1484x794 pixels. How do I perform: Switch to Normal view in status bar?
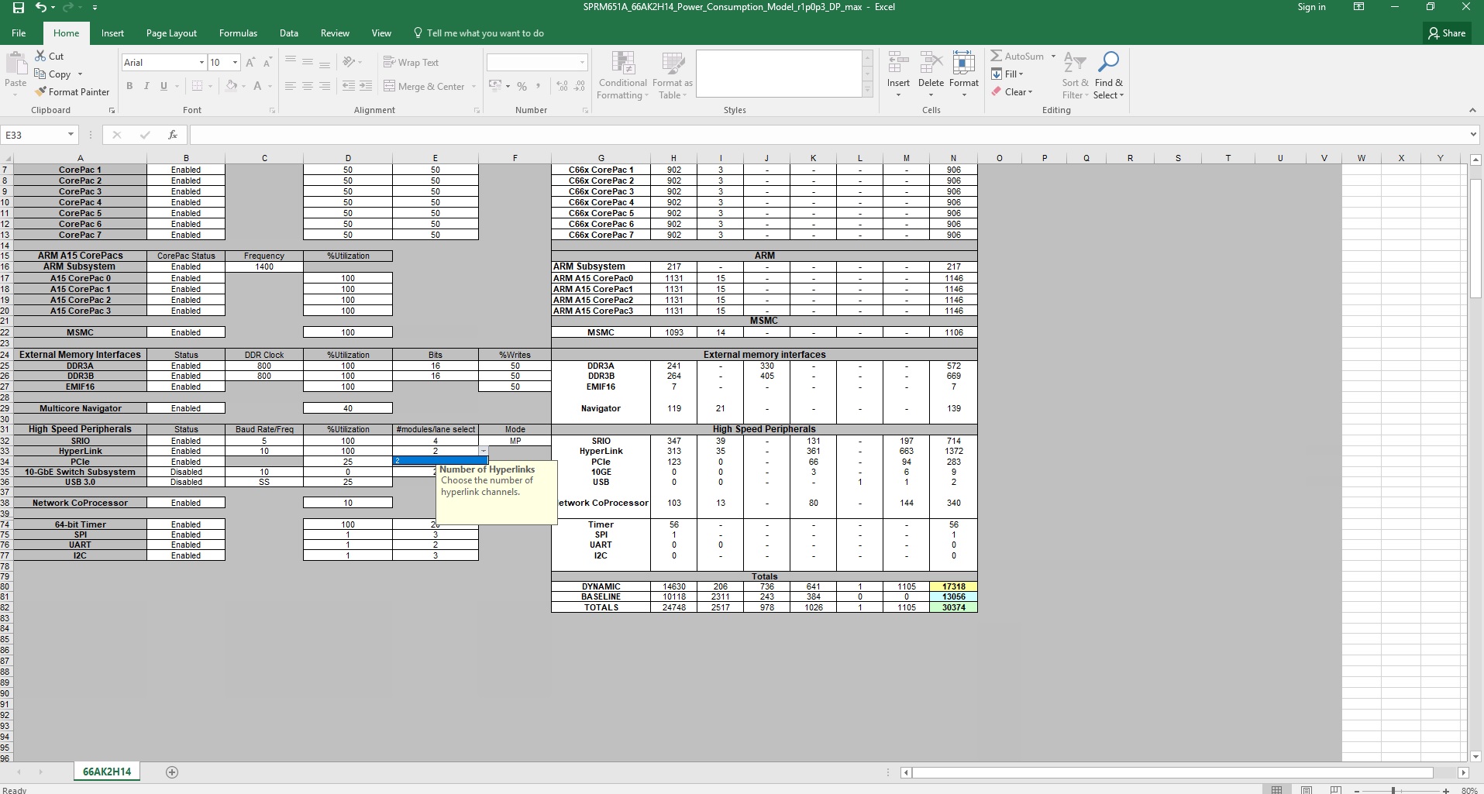(x=1277, y=789)
